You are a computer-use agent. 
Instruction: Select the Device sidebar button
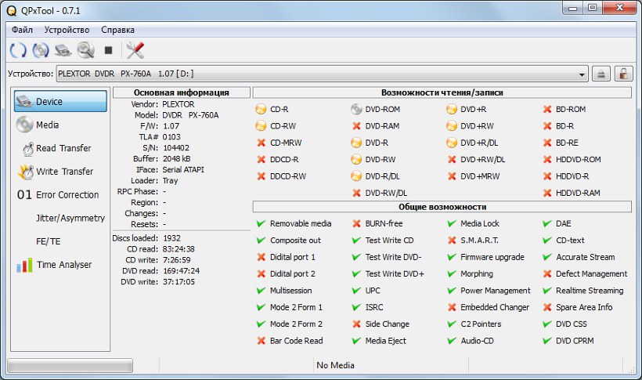click(x=61, y=101)
